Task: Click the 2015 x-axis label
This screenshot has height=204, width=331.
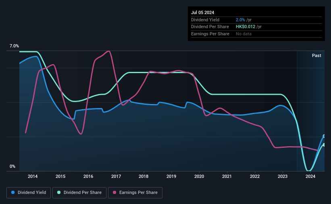Action: point(60,176)
